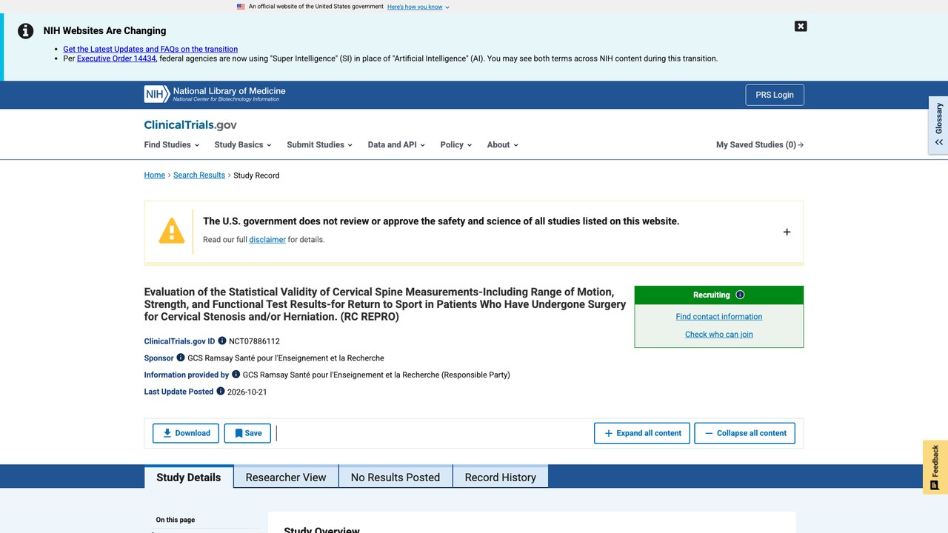Click the info icon beside ClinicalTrials.gov ID

[222, 341]
